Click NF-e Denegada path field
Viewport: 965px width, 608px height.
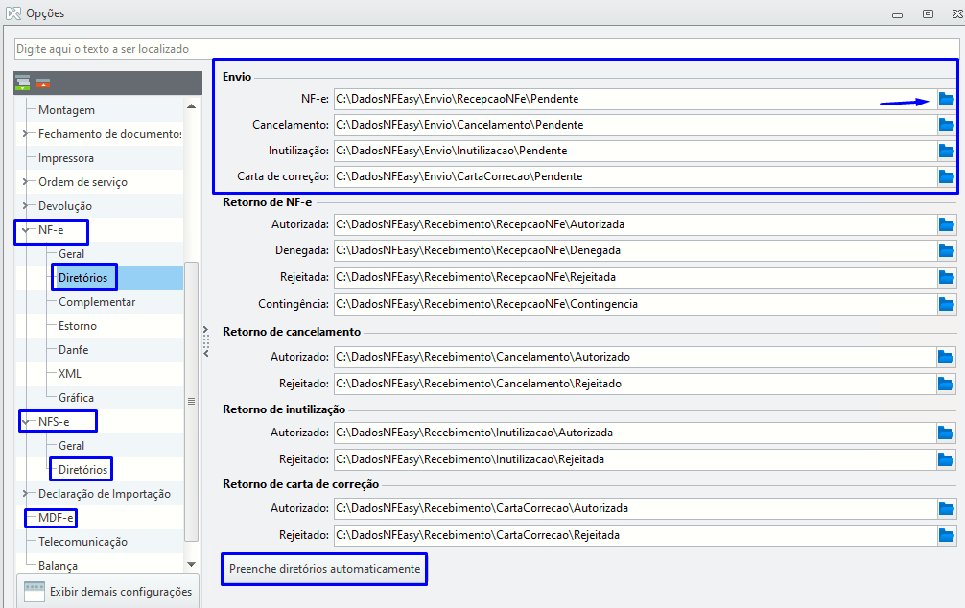coord(635,250)
